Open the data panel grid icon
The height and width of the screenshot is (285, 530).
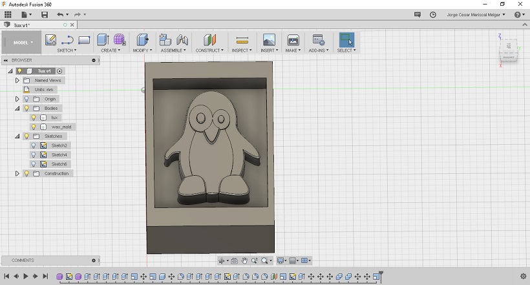pos(8,14)
